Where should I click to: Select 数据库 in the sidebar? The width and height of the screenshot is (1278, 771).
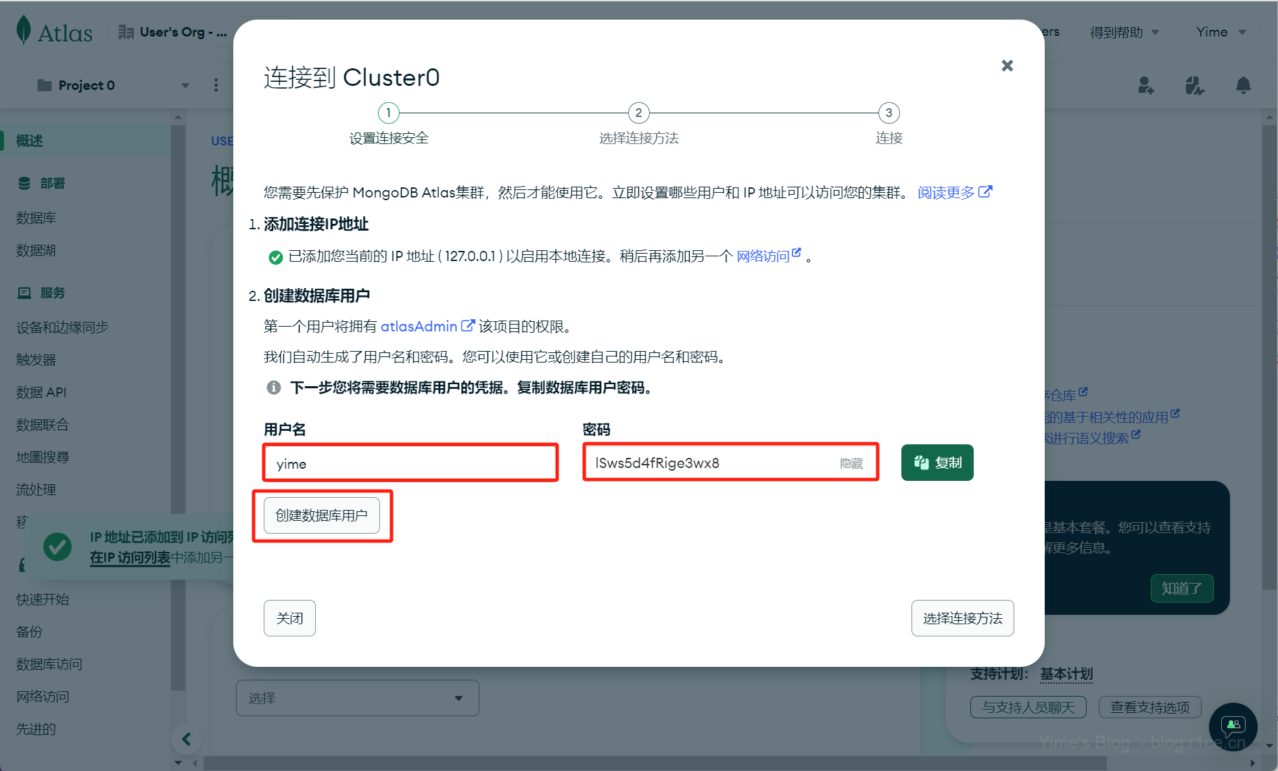37,218
